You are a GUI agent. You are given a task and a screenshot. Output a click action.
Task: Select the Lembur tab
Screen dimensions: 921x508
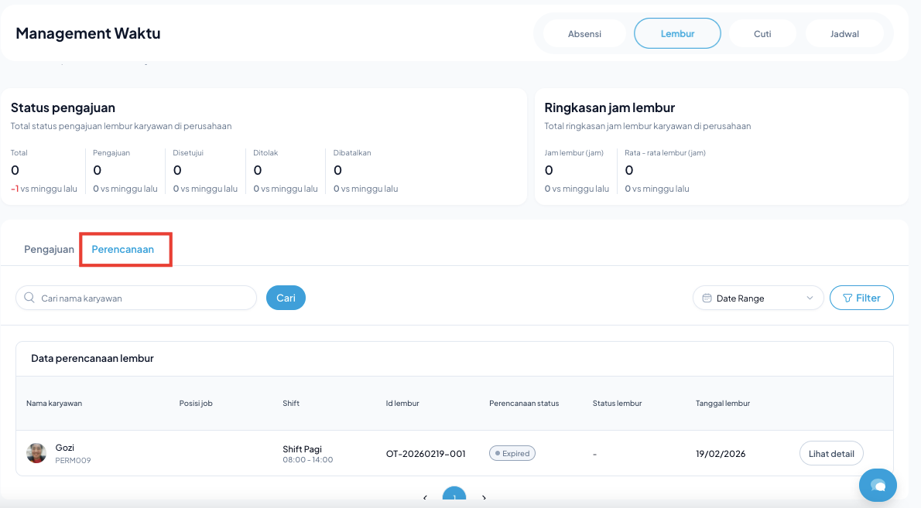(x=677, y=34)
